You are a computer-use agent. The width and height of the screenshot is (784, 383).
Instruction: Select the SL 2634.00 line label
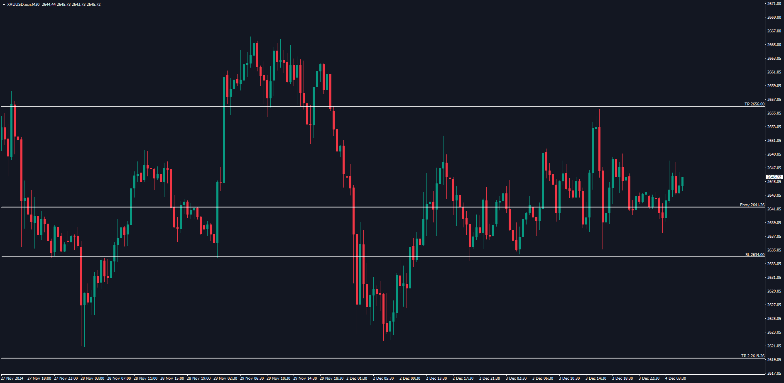[x=755, y=255]
